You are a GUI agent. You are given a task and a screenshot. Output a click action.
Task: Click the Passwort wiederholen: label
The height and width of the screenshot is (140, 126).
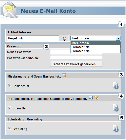pyautogui.click(x=23, y=58)
